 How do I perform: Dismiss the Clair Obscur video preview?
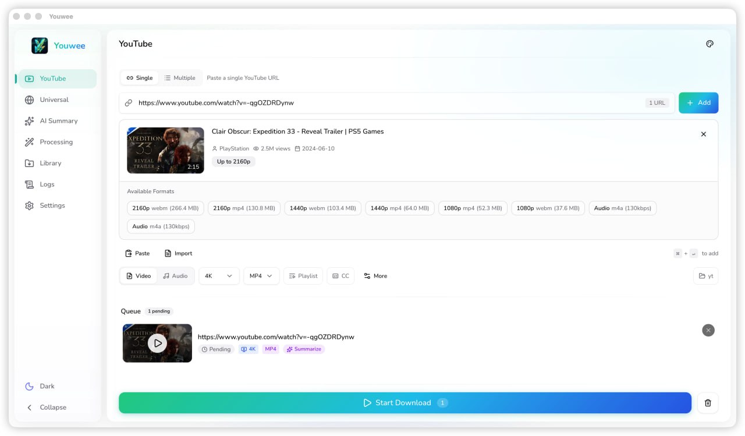703,134
